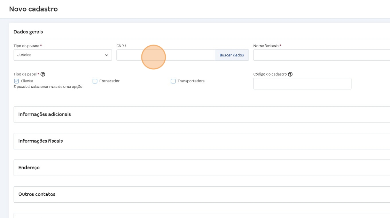Click the Novo cadastro page title

(x=33, y=9)
